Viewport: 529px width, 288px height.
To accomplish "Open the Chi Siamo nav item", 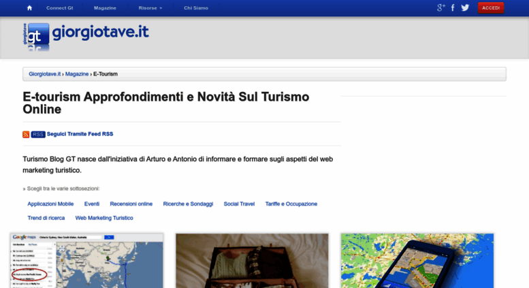I will pyautogui.click(x=196, y=7).
